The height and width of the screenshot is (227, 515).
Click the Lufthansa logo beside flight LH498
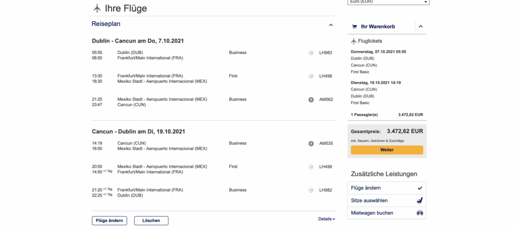311,76
